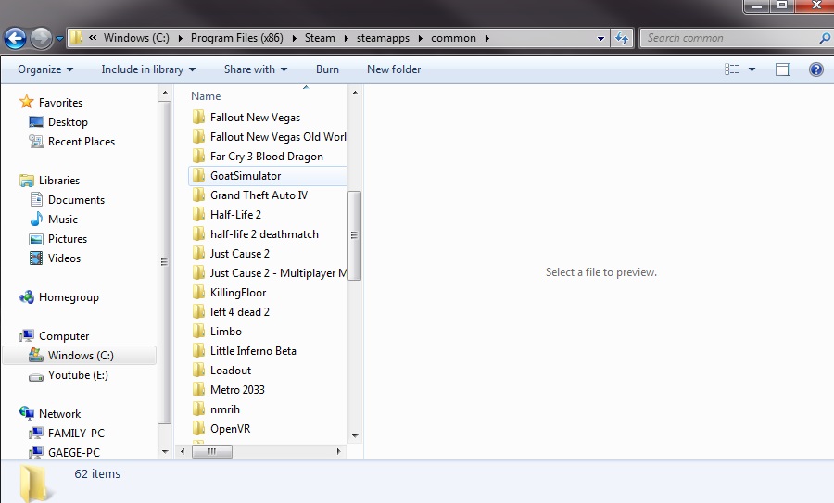Click the Search common input field

[x=727, y=38]
